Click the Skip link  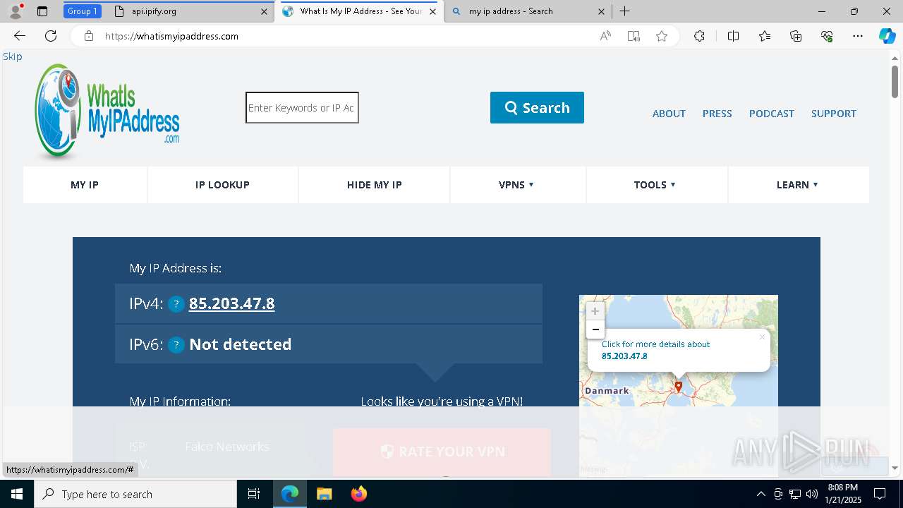click(13, 56)
